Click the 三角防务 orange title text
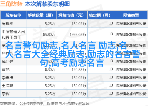The width and height of the screenshot is (148, 106). tap(11, 4)
